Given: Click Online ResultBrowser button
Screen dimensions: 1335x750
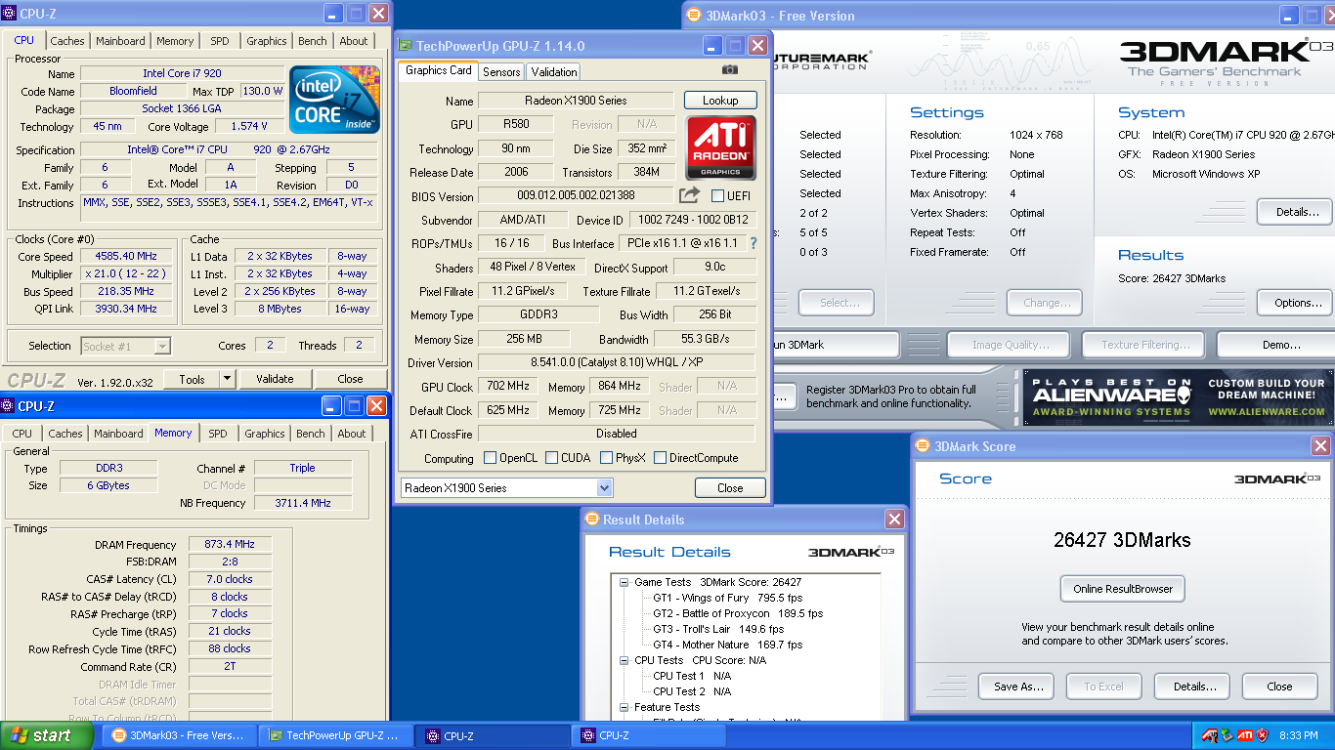Looking at the screenshot, I should pyautogui.click(x=1122, y=589).
